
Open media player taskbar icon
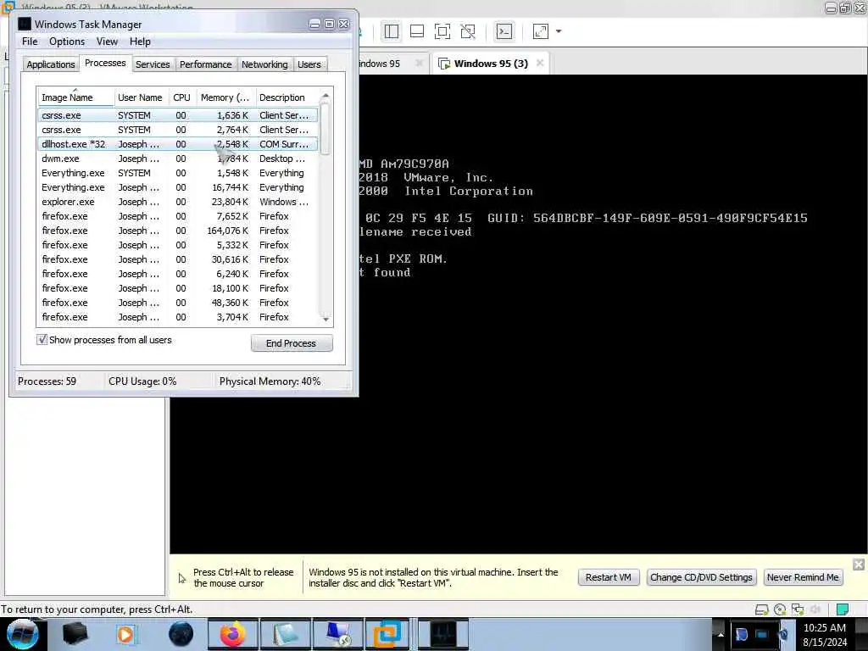125,634
